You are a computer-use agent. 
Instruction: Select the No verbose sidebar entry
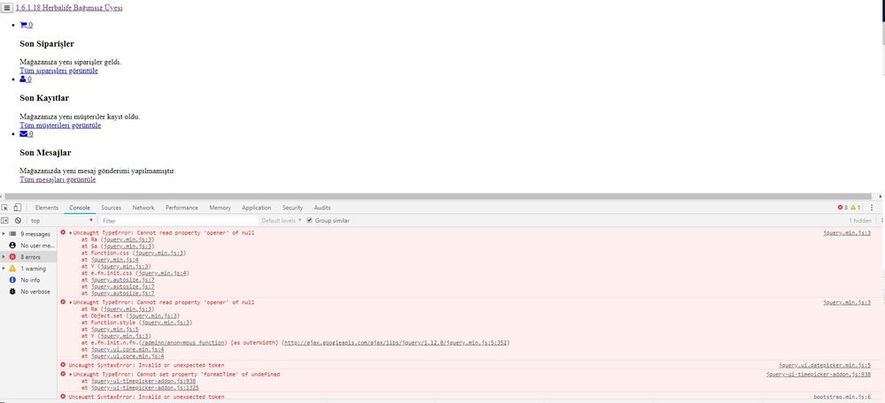(x=30, y=292)
